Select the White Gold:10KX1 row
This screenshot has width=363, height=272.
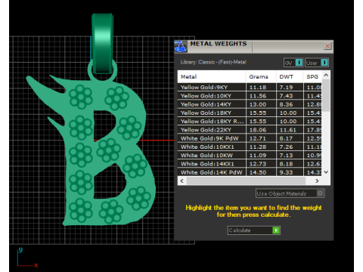pos(250,147)
